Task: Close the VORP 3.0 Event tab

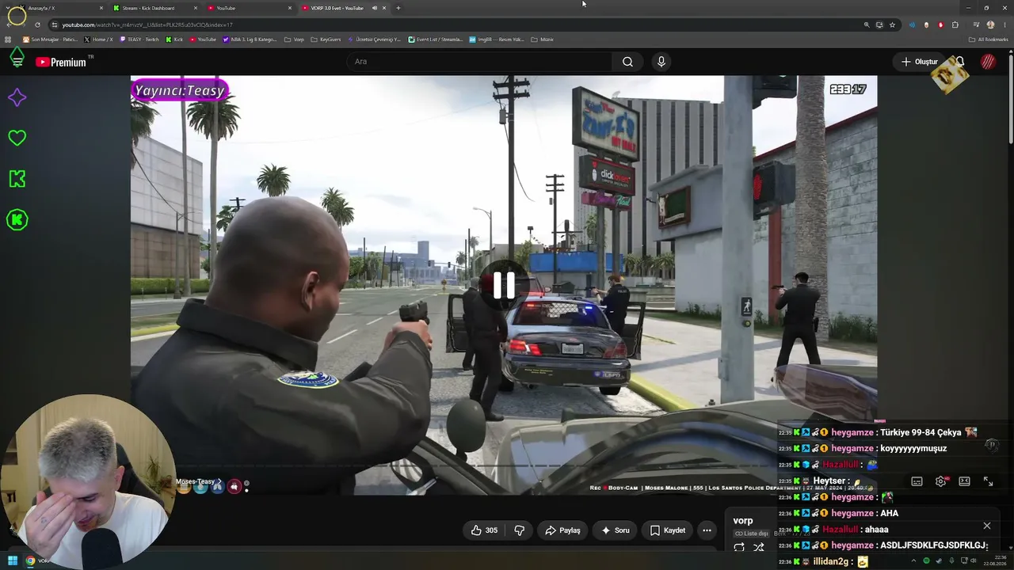Action: [x=384, y=8]
